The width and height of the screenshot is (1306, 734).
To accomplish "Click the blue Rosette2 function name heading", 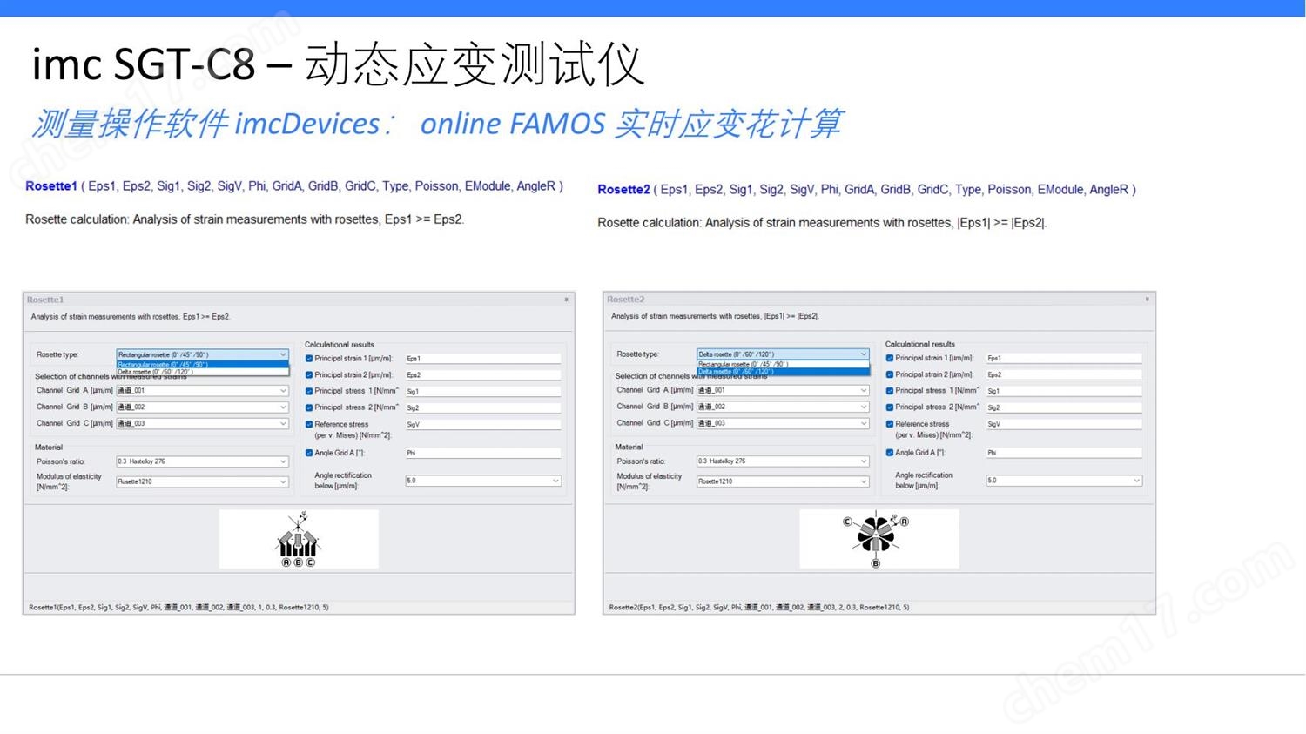I will (623, 190).
